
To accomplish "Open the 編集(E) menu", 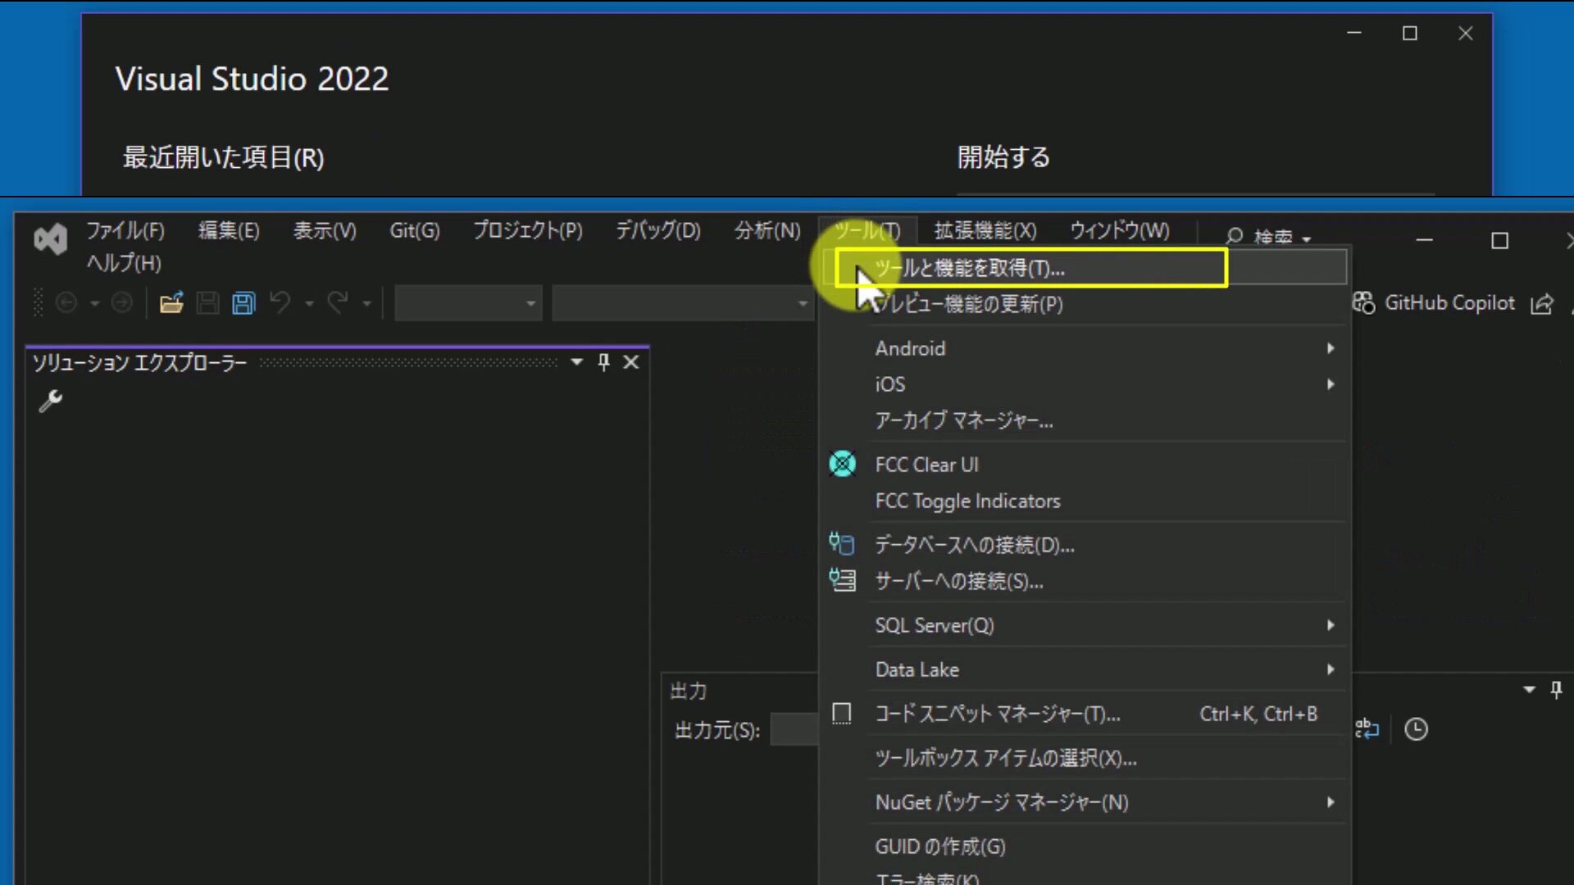I will 229,231.
